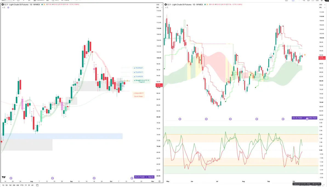Select the 1D time range
The height and width of the screenshot is (187, 329).
(x=3, y=185)
